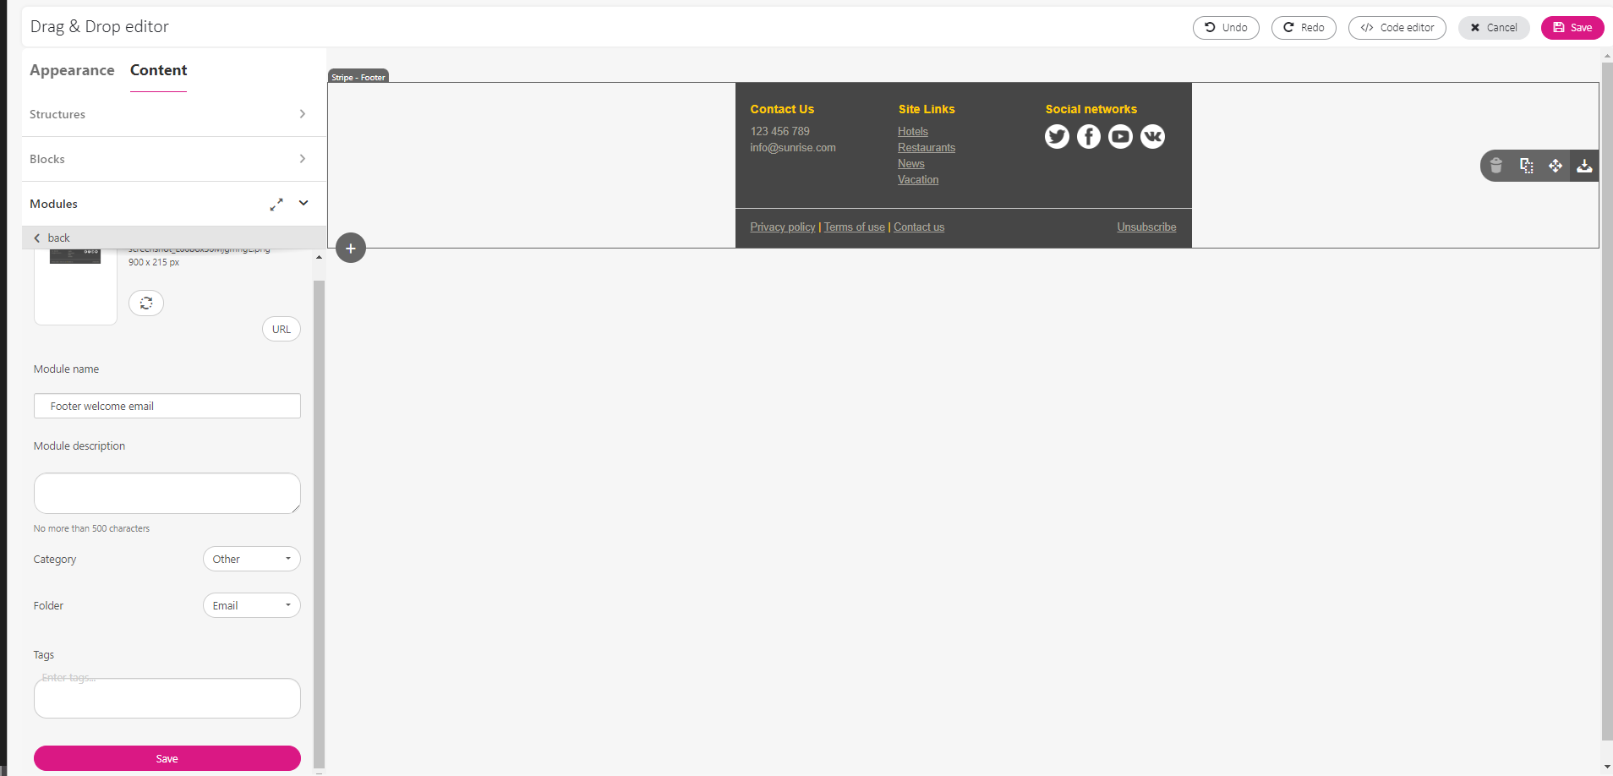Expand Modules panel to full view
This screenshot has width=1613, height=776.
click(276, 205)
